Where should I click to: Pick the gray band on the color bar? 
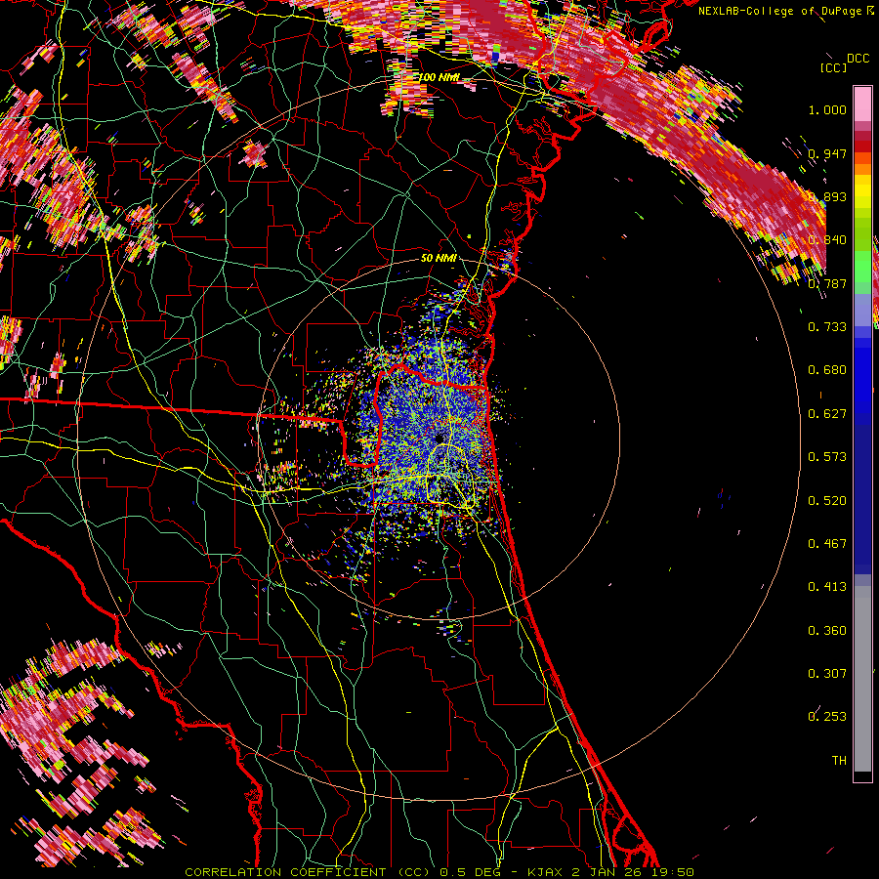coord(862,679)
